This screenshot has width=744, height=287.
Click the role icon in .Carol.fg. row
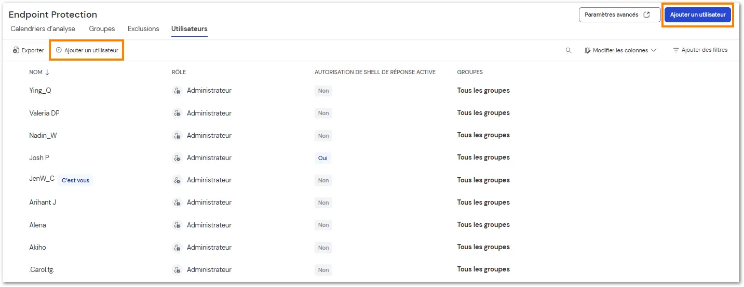(x=177, y=269)
